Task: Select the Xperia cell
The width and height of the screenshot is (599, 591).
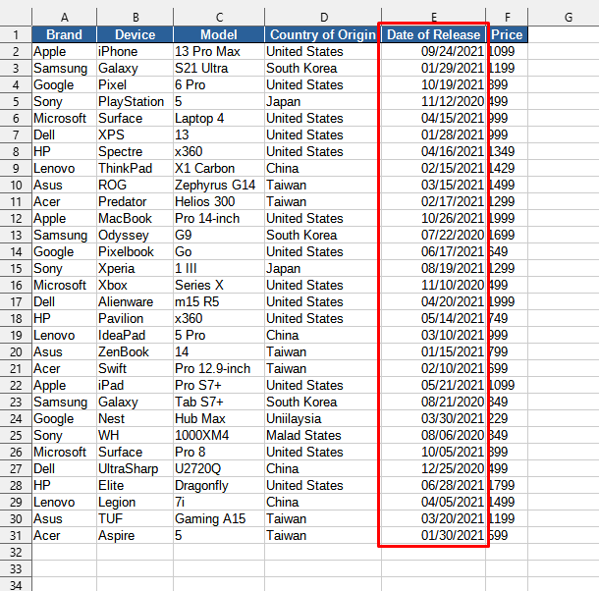Action: click(135, 268)
